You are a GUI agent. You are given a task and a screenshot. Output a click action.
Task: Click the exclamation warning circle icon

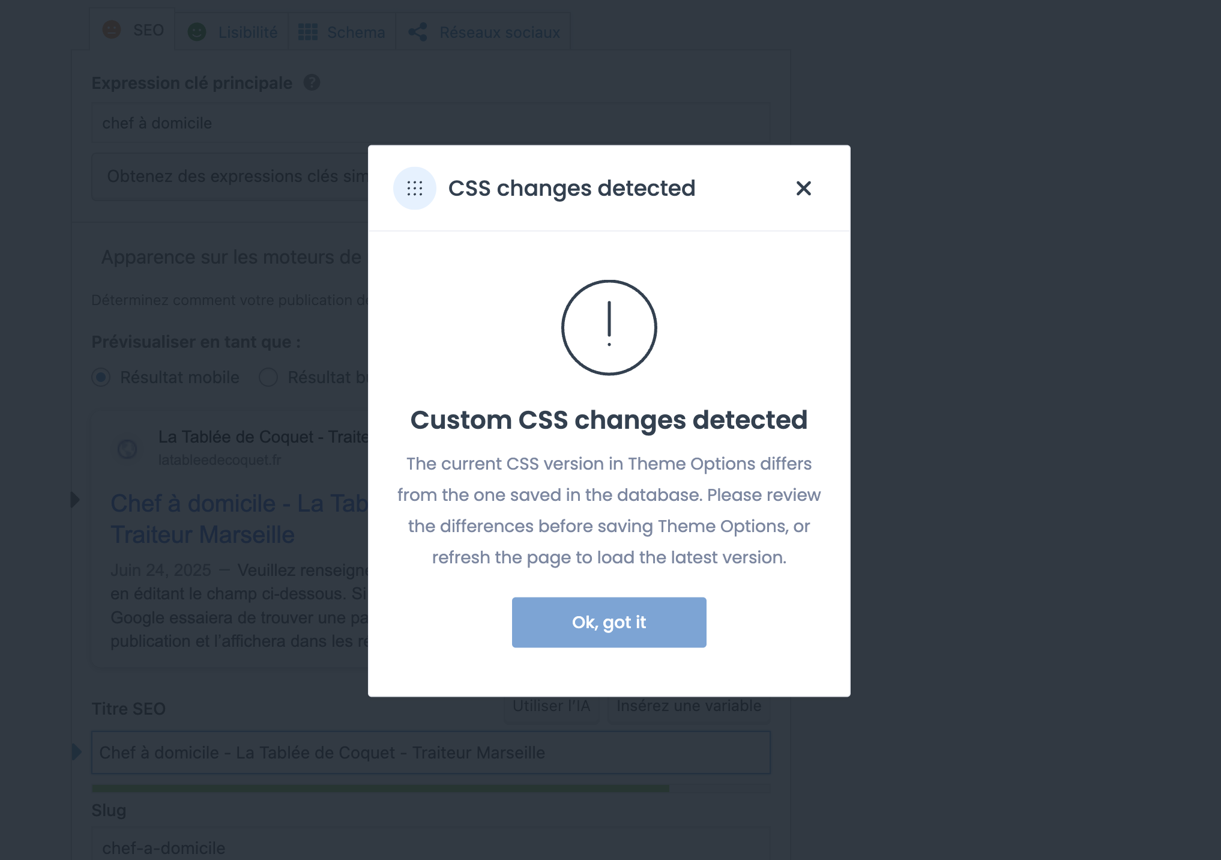(x=609, y=327)
